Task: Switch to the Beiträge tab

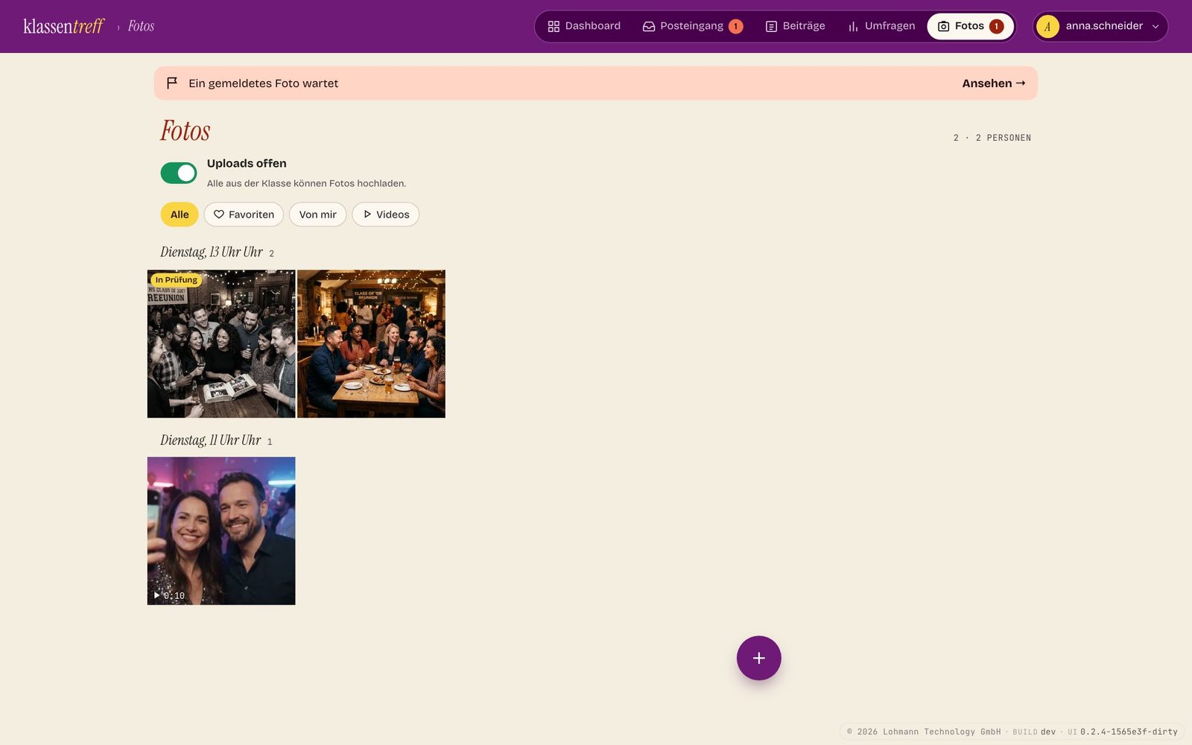Action: [x=795, y=26]
